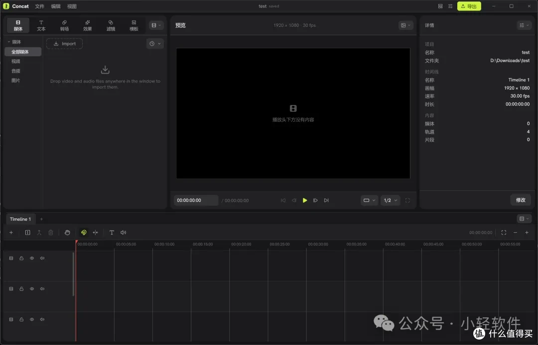Collapse the 媒体 tree section
The image size is (538, 345).
tap(8, 42)
